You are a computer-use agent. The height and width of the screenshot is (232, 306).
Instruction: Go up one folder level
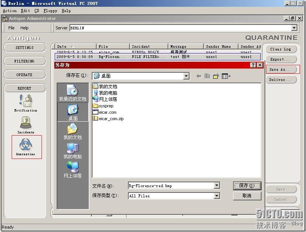pos(207,76)
